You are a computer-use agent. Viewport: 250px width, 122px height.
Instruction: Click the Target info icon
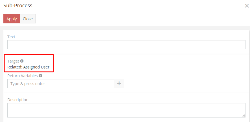22,61
